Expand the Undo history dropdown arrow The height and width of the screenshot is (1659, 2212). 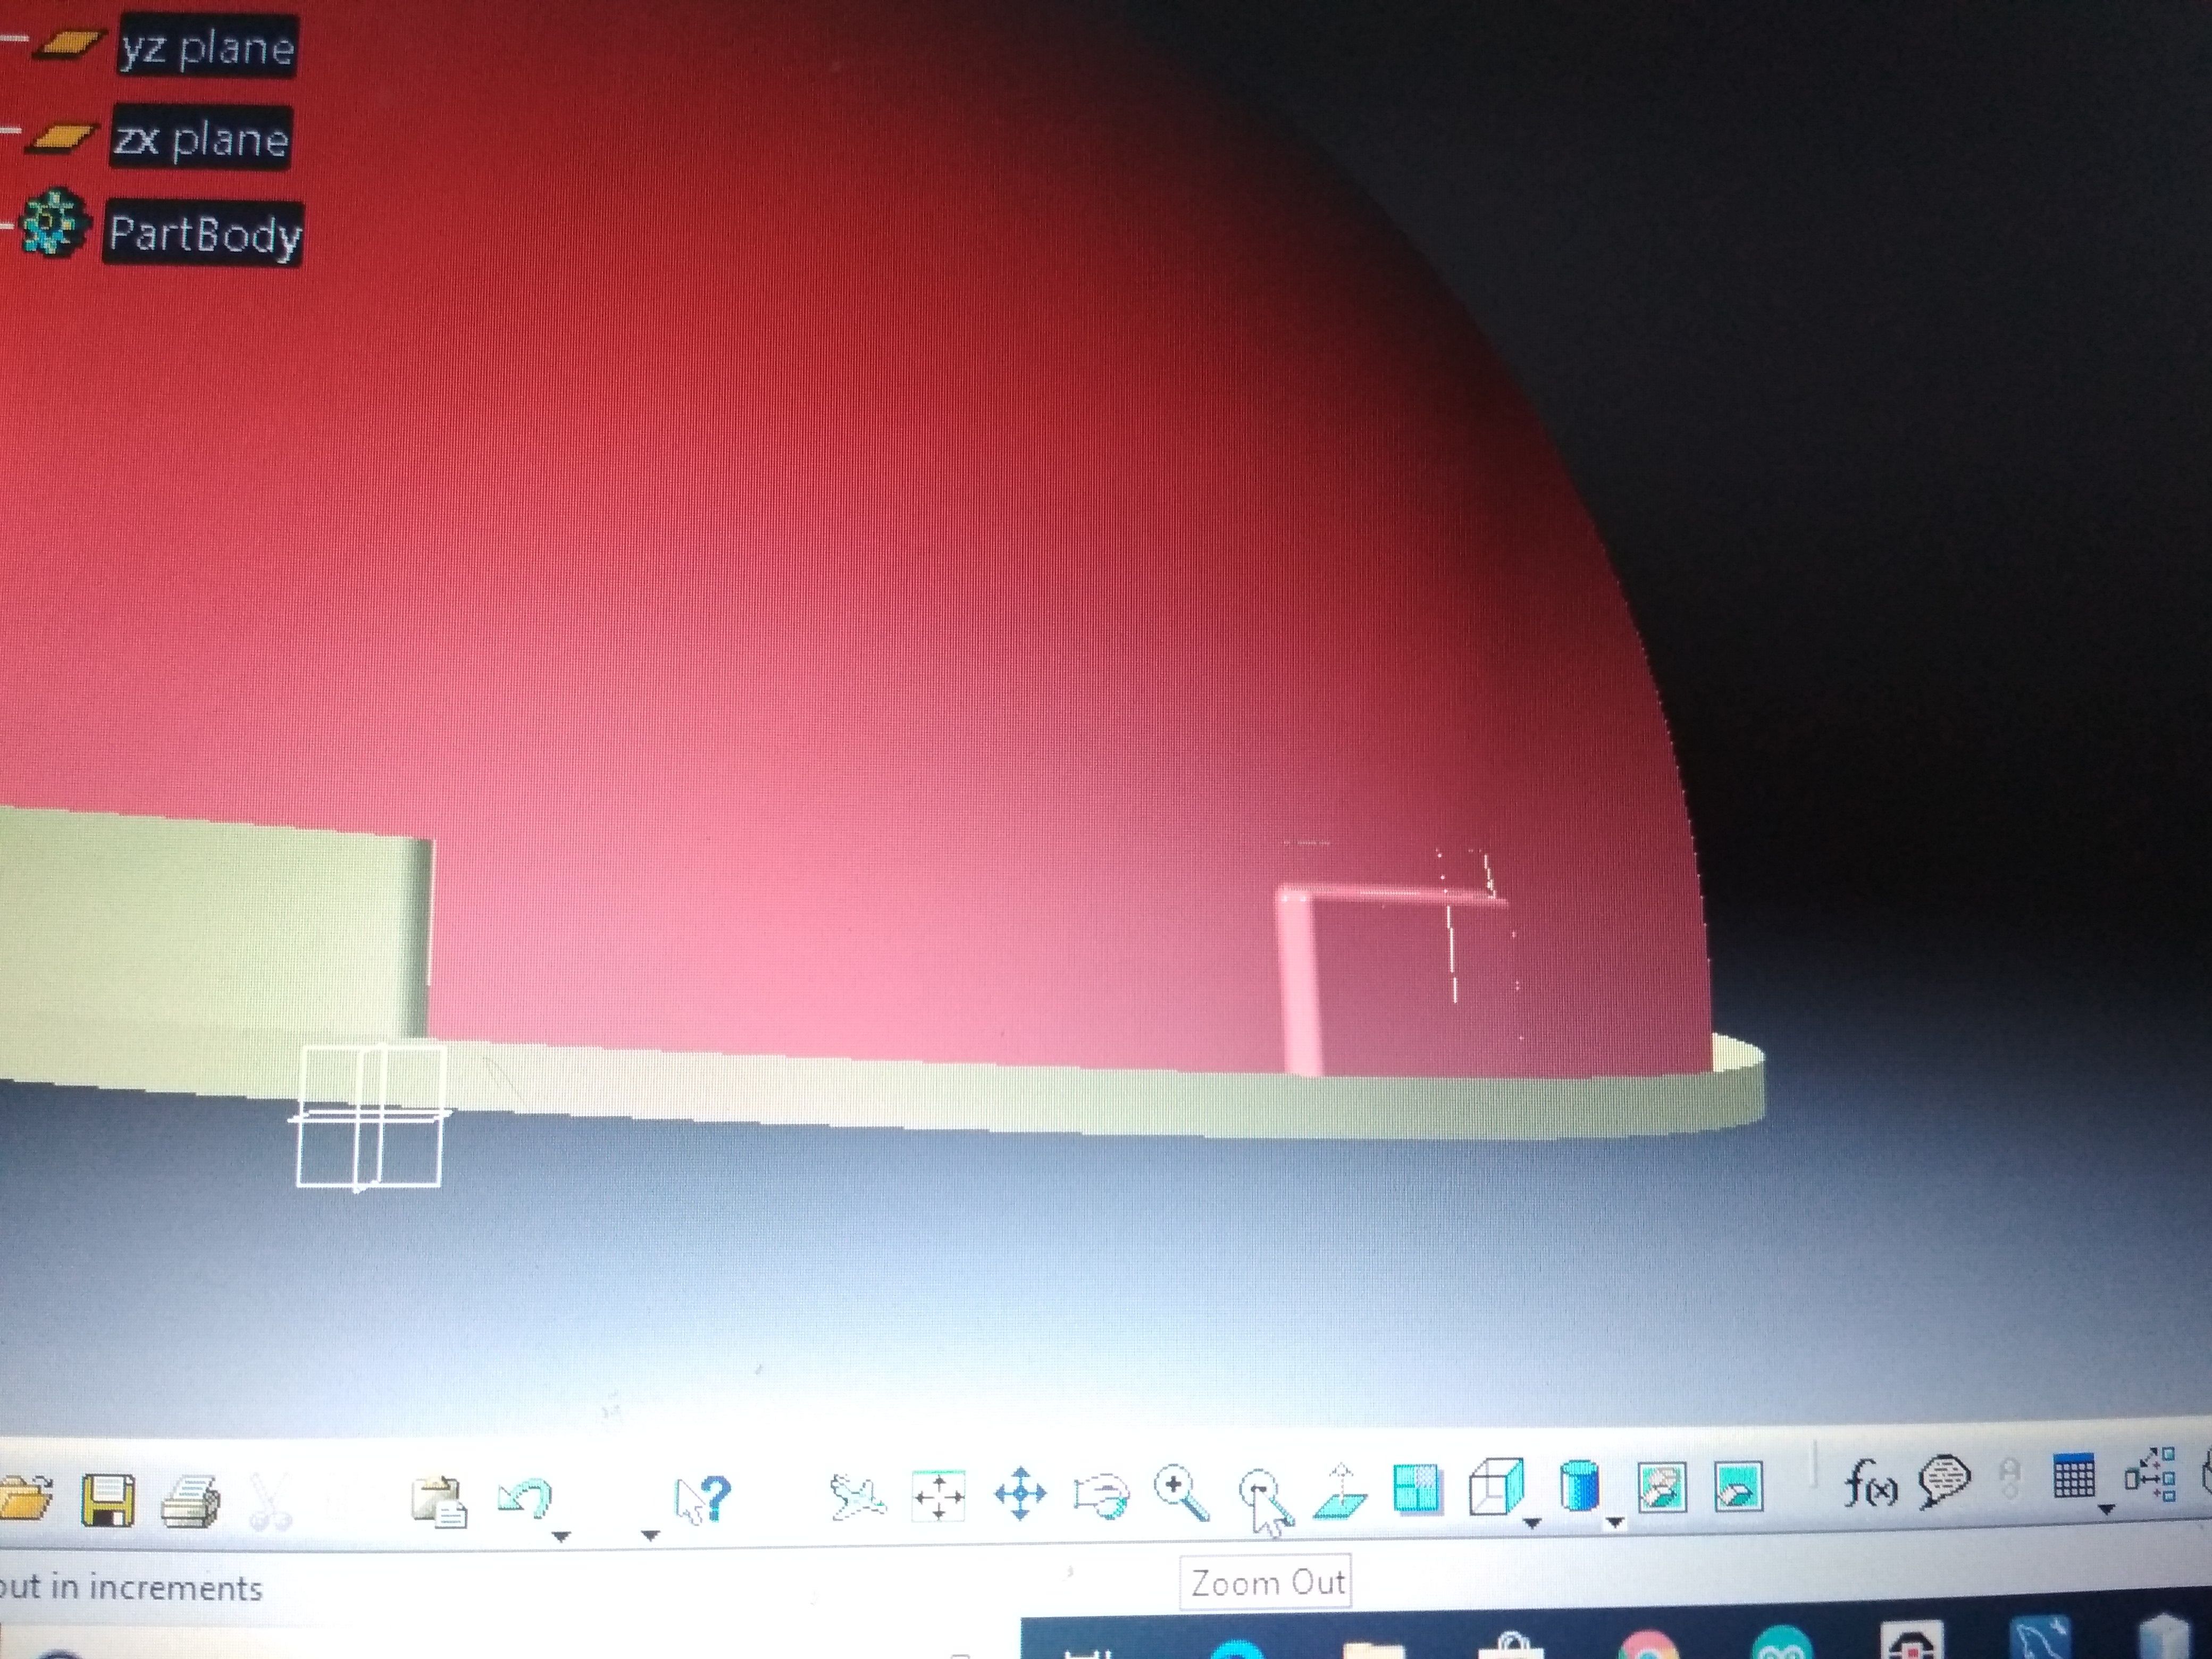click(x=561, y=1536)
